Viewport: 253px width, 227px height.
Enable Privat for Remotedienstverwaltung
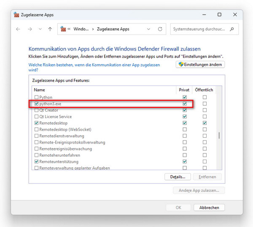[x=185, y=136]
